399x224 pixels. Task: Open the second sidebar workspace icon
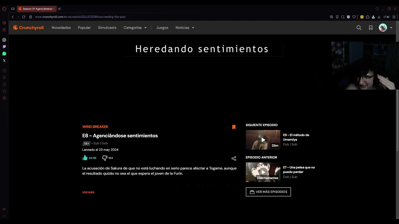4,30
